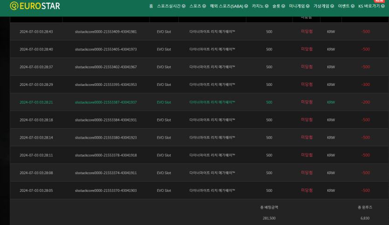Click bet ID ending 43041967
Screen dimensions: 389x225
[x=106, y=67]
